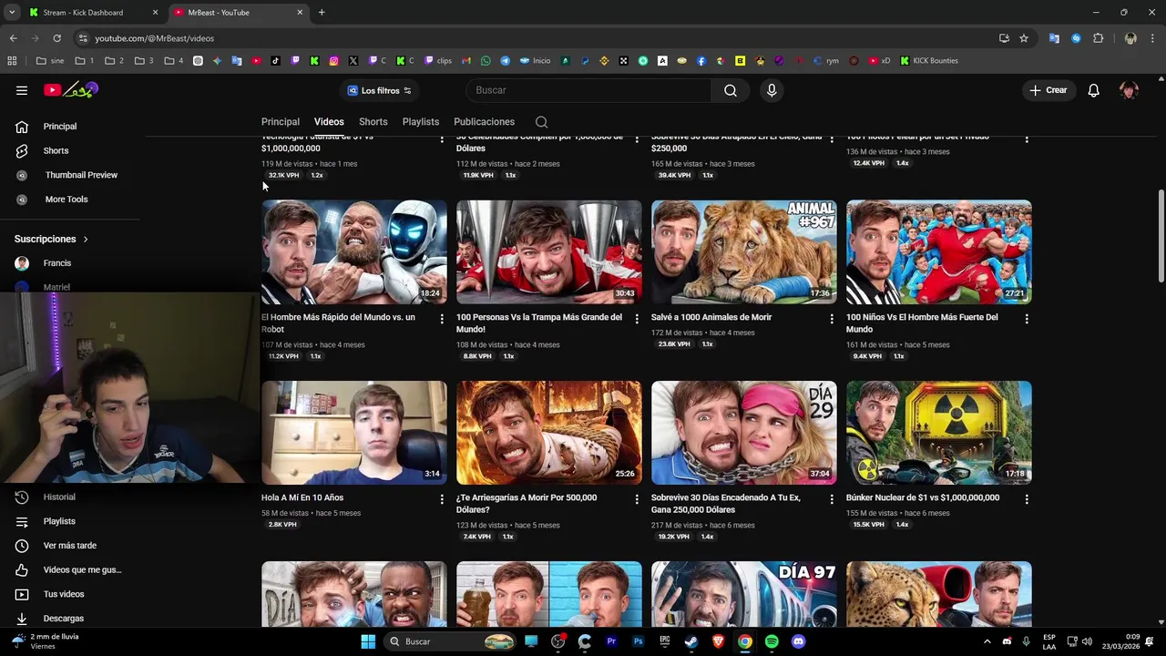Open options for Sobrevive 30 Días Encadenado video
This screenshot has height=656, width=1166.
831,499
